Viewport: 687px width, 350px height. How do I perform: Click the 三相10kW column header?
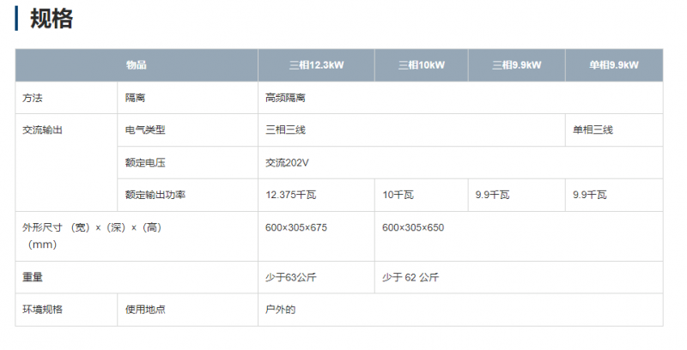(x=421, y=65)
